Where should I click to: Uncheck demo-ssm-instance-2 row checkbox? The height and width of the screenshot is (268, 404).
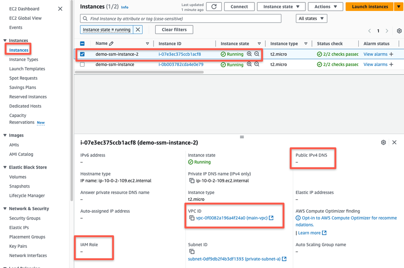[x=82, y=54]
